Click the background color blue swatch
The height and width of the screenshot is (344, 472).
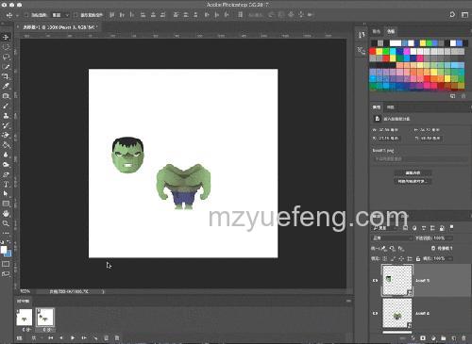tap(9, 254)
